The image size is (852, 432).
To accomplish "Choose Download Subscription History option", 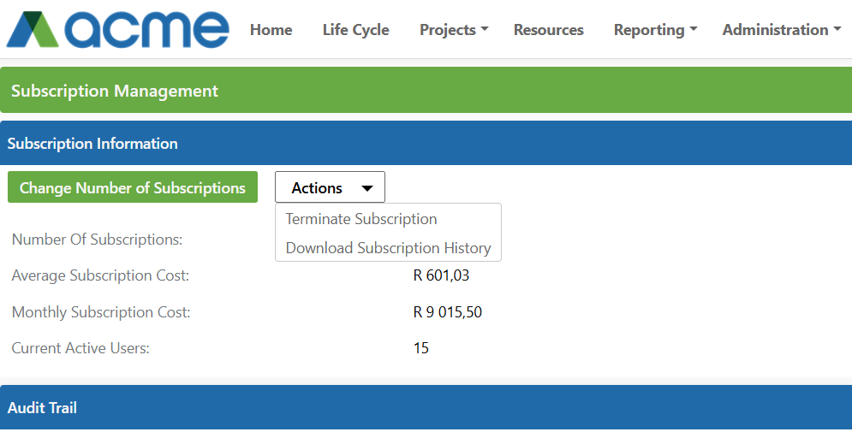I will (x=389, y=247).
